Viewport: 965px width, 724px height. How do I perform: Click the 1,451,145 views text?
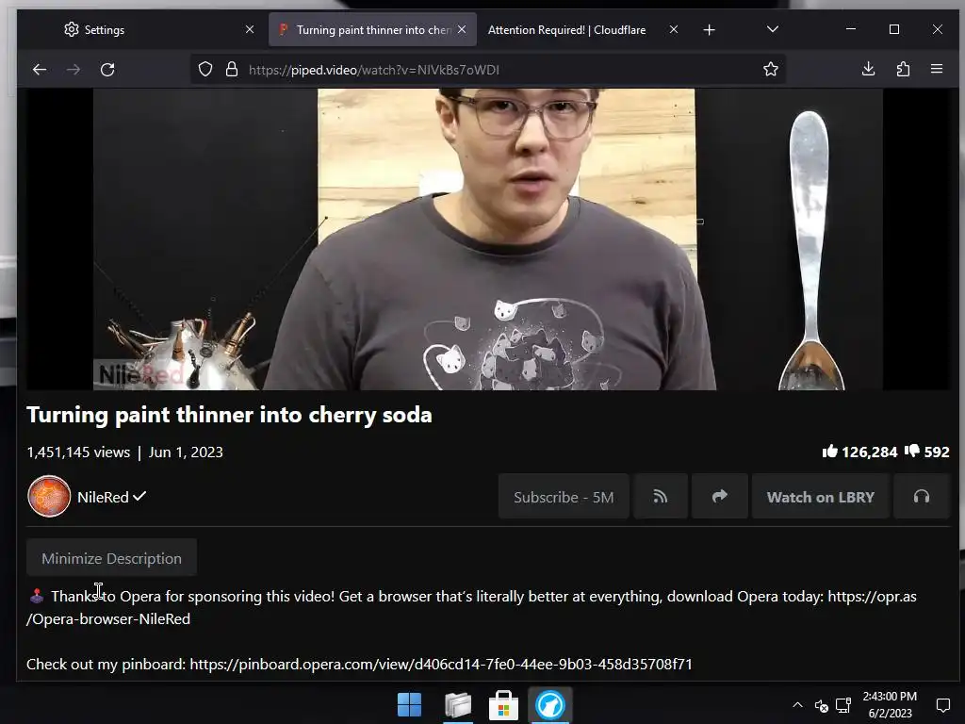click(x=78, y=452)
